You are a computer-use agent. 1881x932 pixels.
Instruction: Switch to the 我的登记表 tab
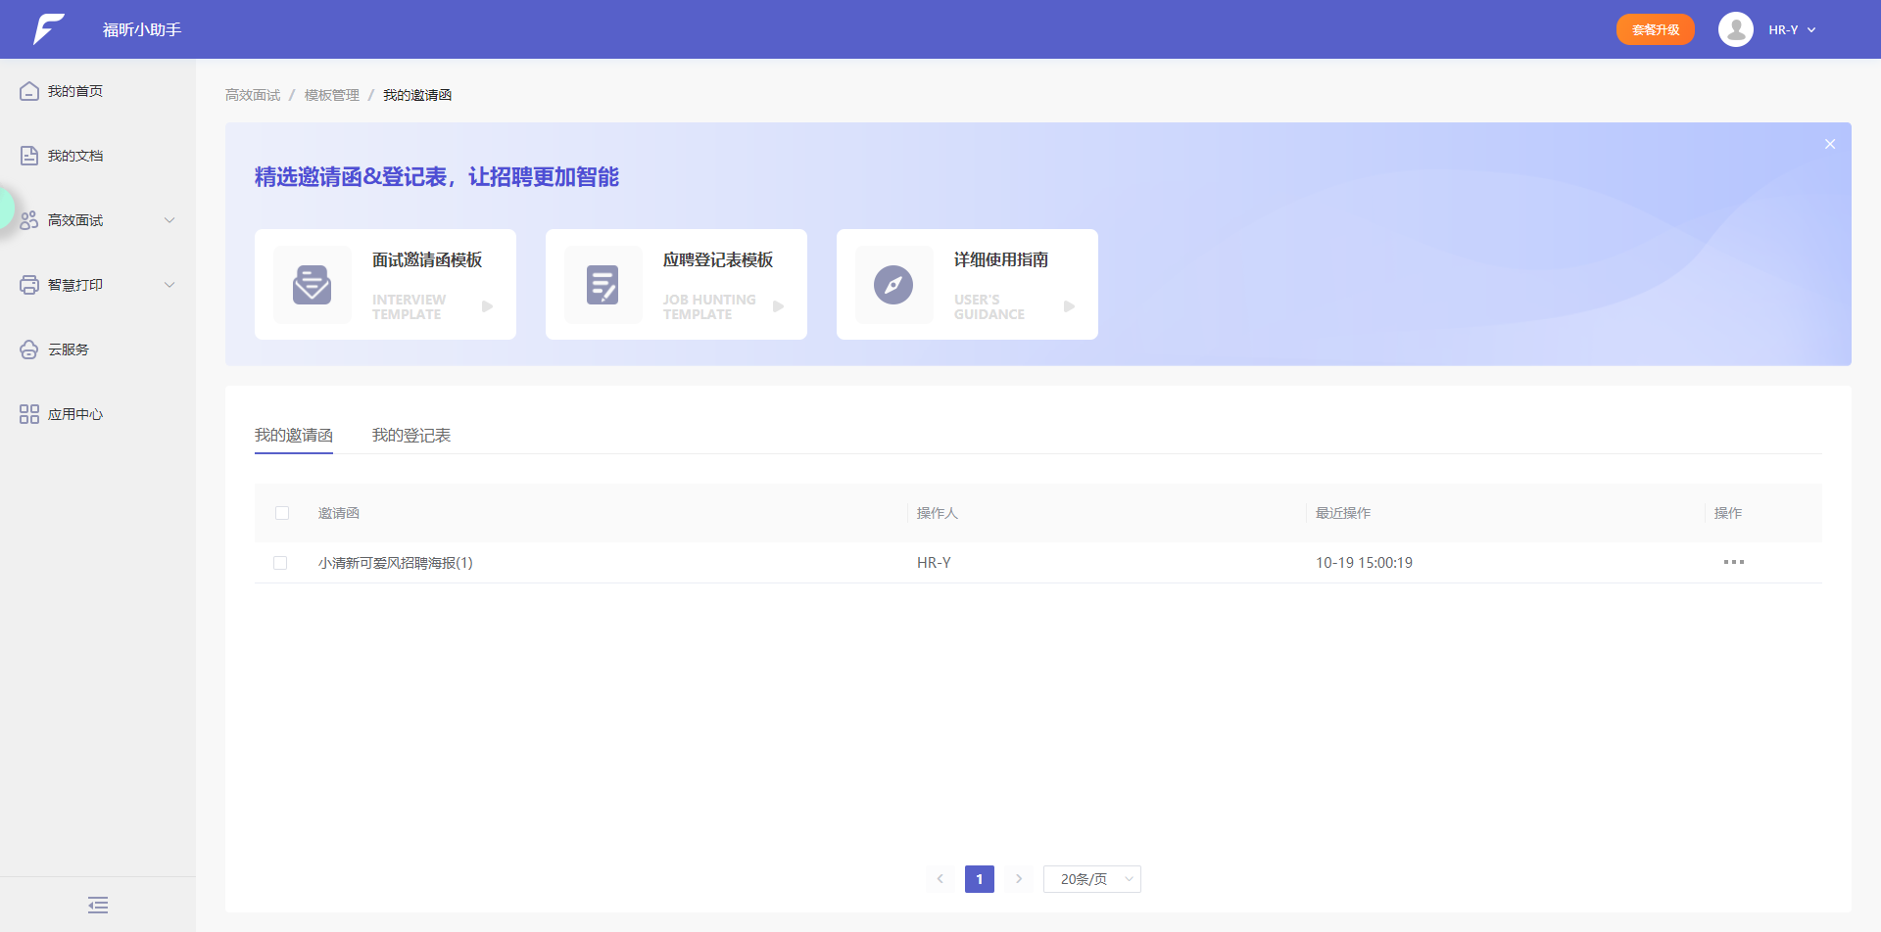pos(411,435)
